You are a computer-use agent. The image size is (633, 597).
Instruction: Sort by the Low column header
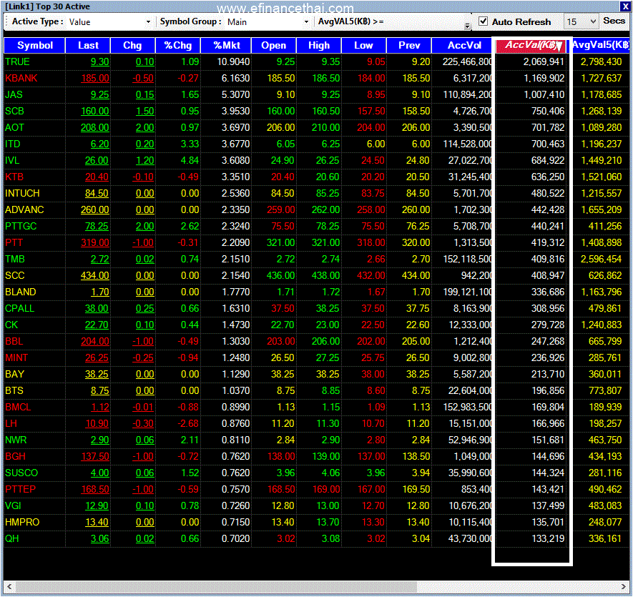(364, 45)
